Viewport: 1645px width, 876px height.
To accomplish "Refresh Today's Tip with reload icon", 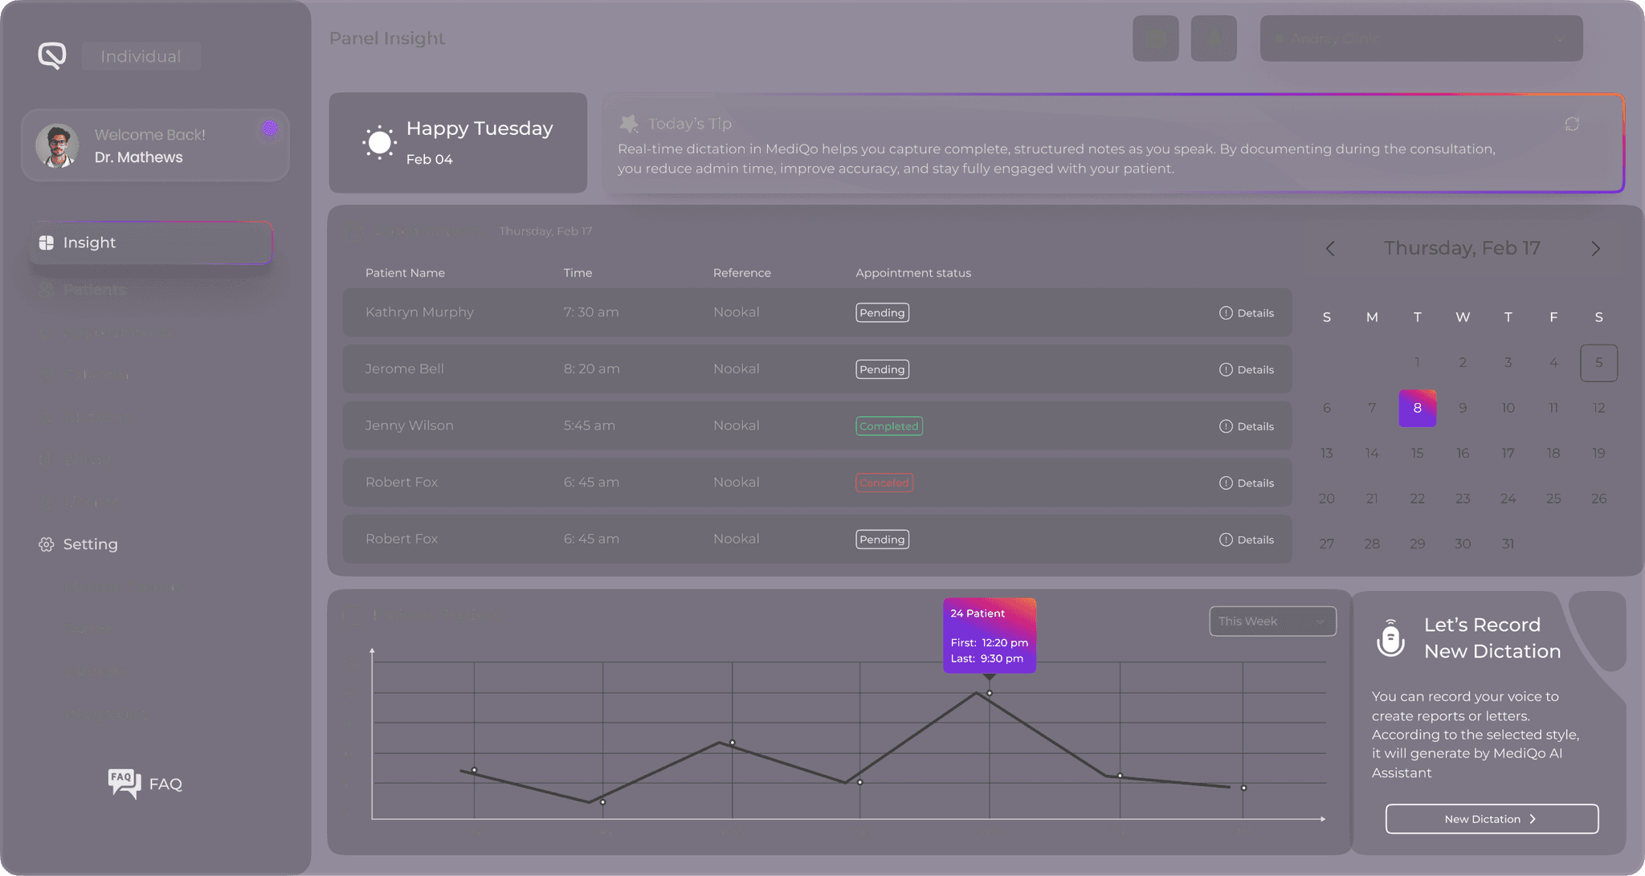I will (1572, 124).
